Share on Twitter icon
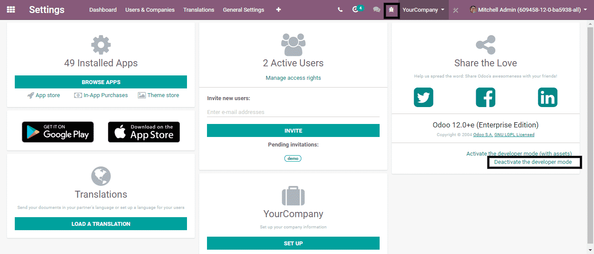Screen dimensions: 594x254 tap(424, 98)
